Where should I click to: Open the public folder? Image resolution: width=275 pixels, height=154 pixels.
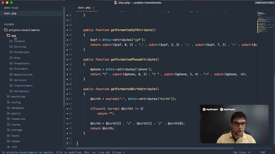pyautogui.click(x=16, y=114)
